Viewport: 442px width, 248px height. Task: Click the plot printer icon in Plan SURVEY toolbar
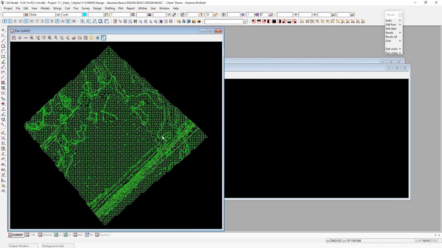click(x=74, y=38)
